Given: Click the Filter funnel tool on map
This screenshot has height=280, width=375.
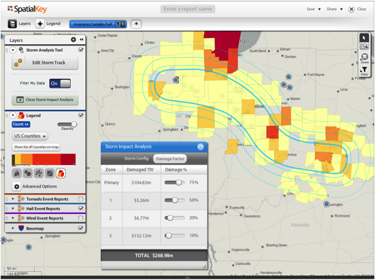Looking at the screenshot, I should coord(365,71).
